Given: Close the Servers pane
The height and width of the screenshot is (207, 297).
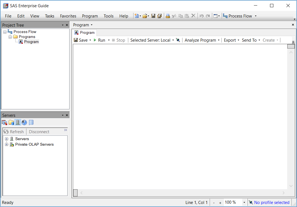Looking at the screenshot, I should [67, 115].
